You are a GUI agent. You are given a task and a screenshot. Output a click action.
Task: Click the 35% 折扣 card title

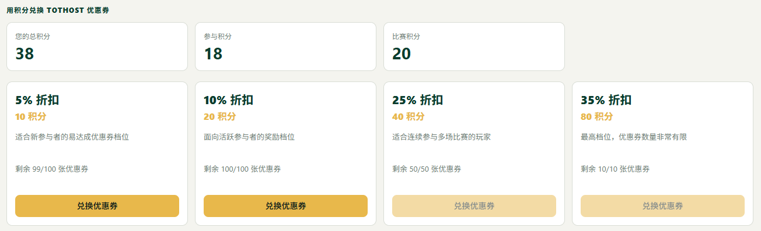click(606, 100)
